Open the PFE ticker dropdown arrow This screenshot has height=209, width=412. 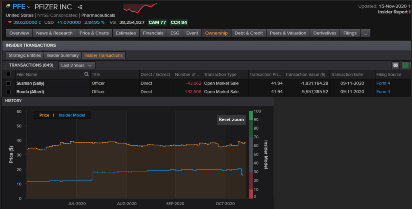[29, 7]
